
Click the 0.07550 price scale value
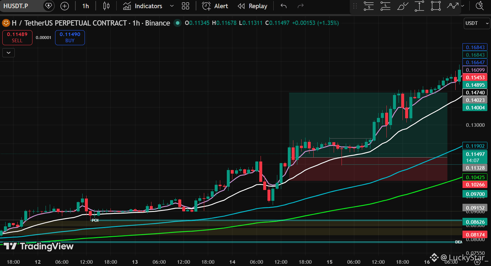click(475, 253)
